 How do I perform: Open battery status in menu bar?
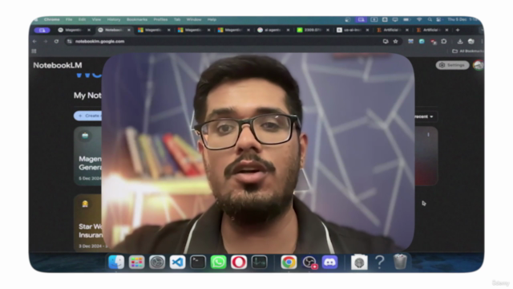click(406, 19)
